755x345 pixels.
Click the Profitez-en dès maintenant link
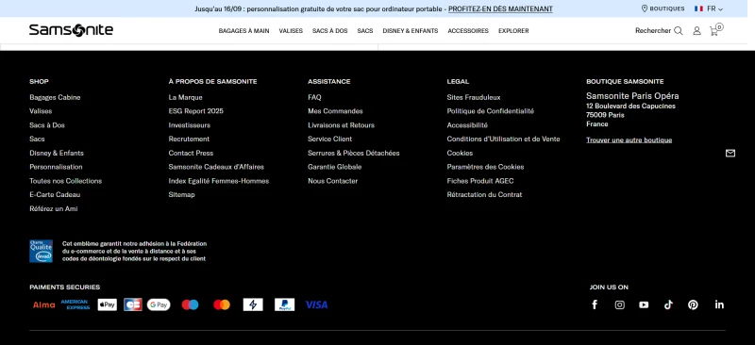(x=500, y=8)
